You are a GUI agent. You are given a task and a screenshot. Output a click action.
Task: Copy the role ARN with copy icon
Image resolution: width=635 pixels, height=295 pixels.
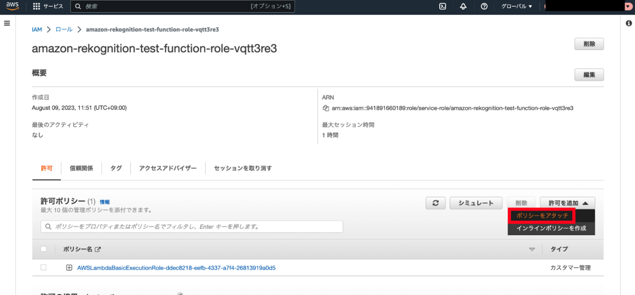pyautogui.click(x=326, y=108)
